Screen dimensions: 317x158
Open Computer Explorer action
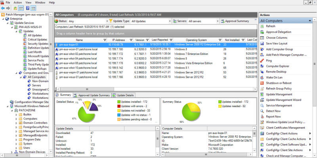tap(278, 66)
